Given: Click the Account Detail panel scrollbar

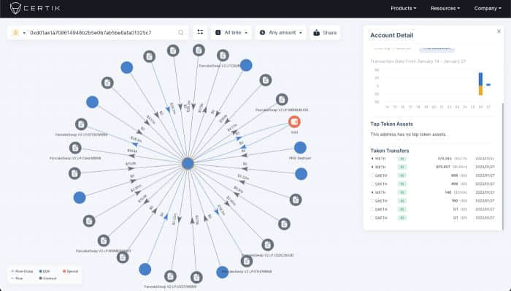Looking at the screenshot, I should (x=502, y=167).
